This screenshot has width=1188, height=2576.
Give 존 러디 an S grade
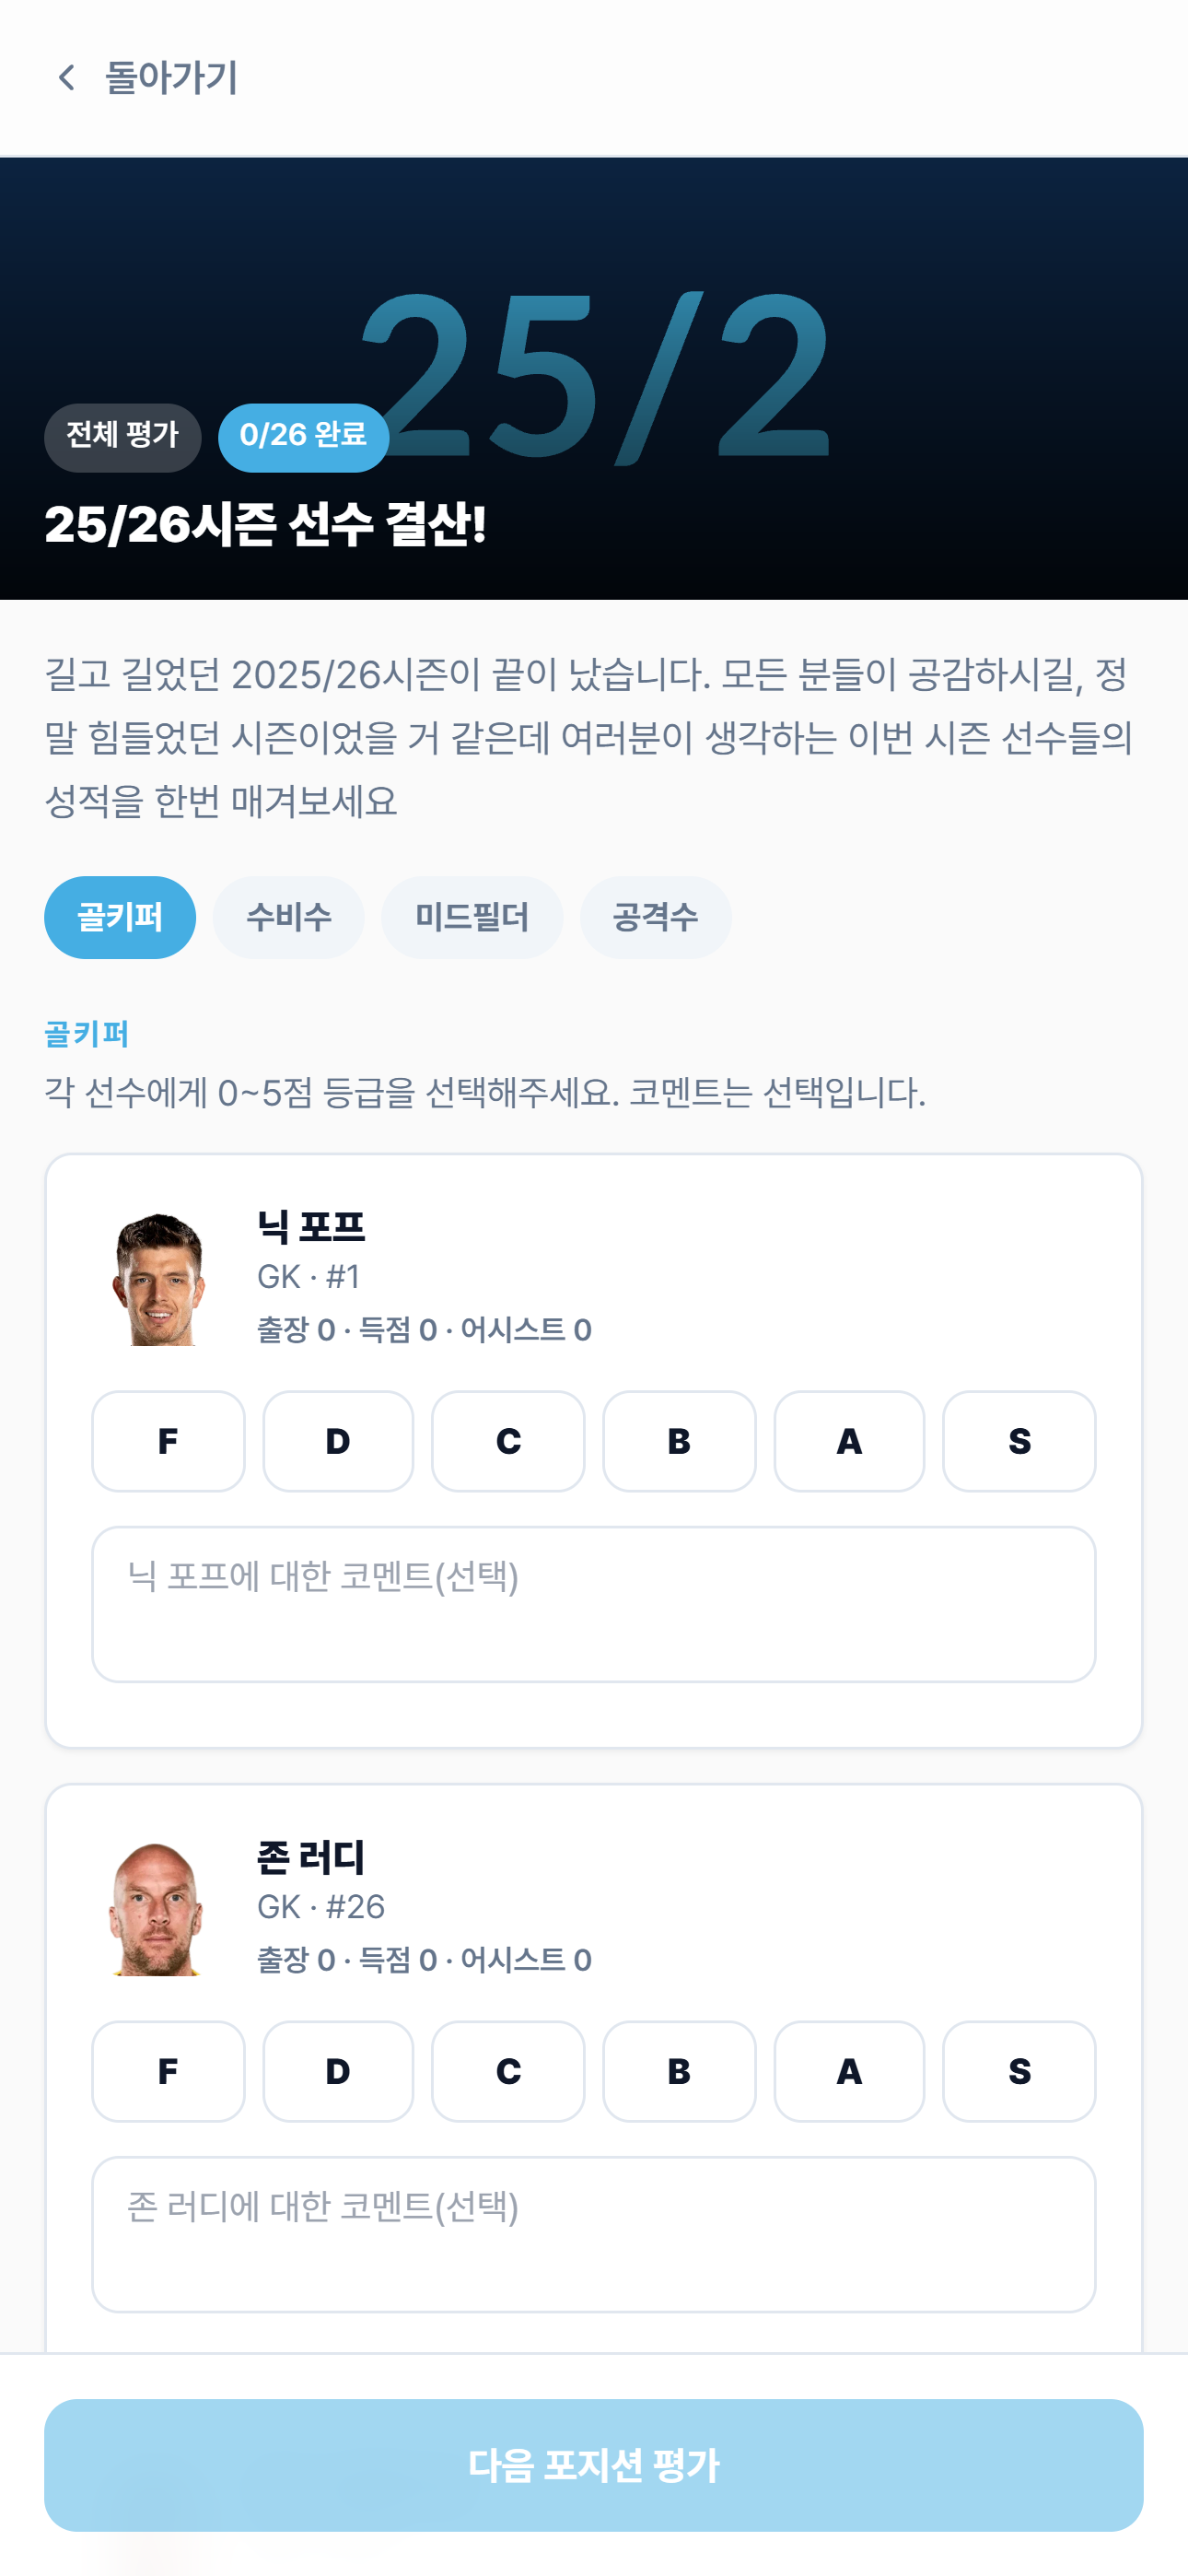pyautogui.click(x=1019, y=2070)
